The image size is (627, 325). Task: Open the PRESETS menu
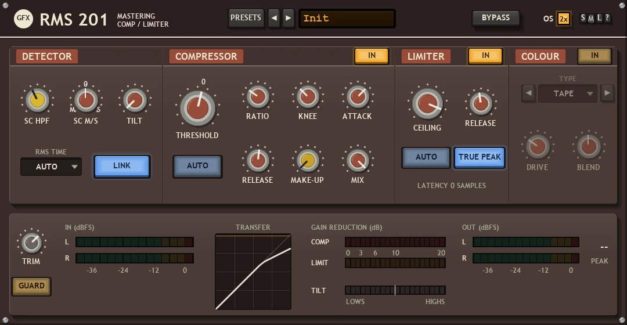coord(246,18)
